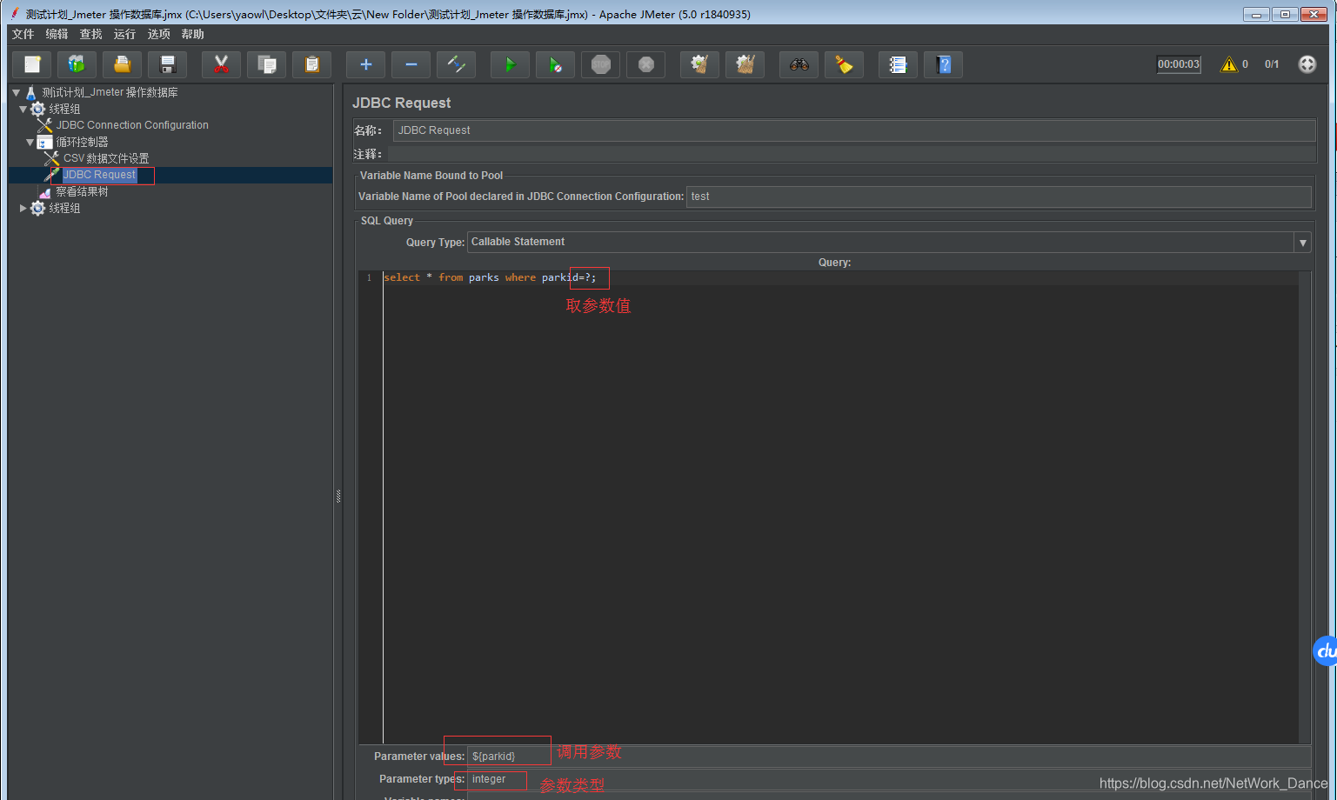Expand all tree nodes with plus icon
Screen dimensions: 1337x800
[366, 64]
